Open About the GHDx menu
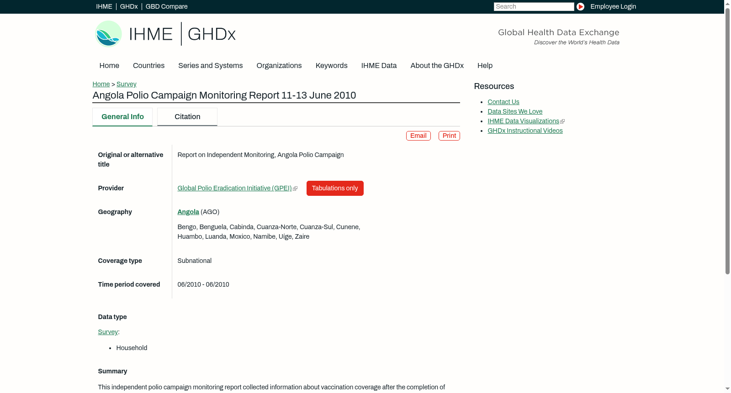This screenshot has width=731, height=393. coord(437,66)
